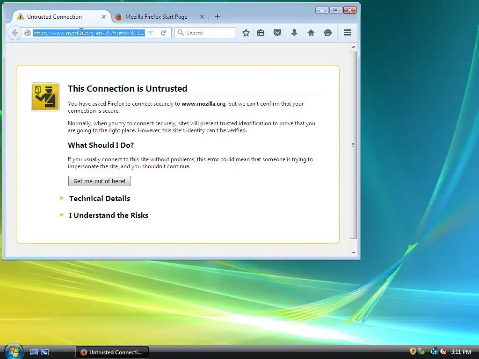
Task: Open Firefox Hello chat smiley icon
Action: 328,33
